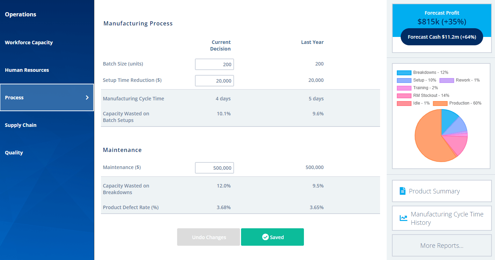Click the Product Summary document icon

402,191
